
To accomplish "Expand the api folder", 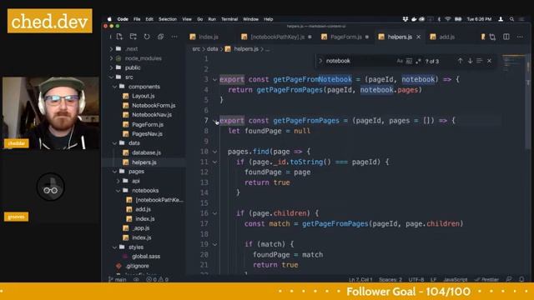I will click(x=118, y=181).
